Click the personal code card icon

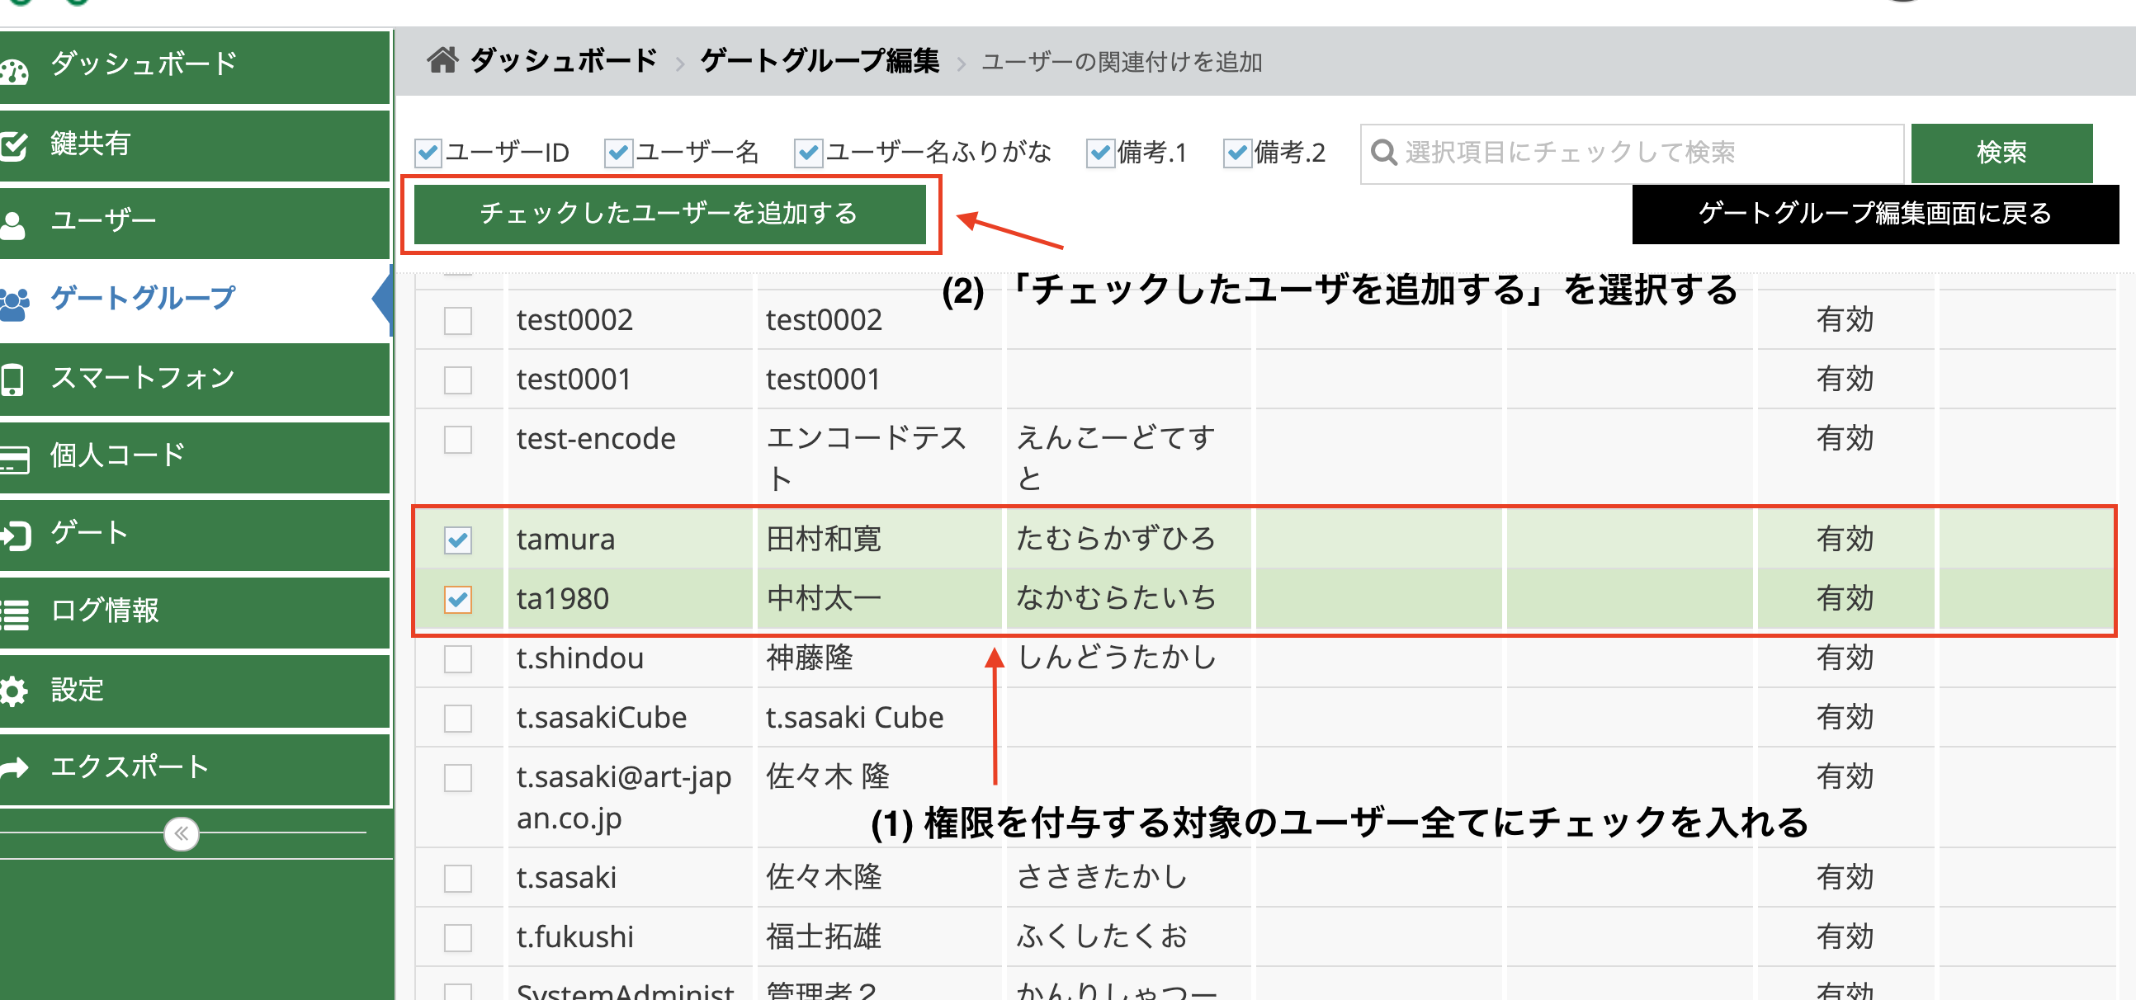pos(14,459)
